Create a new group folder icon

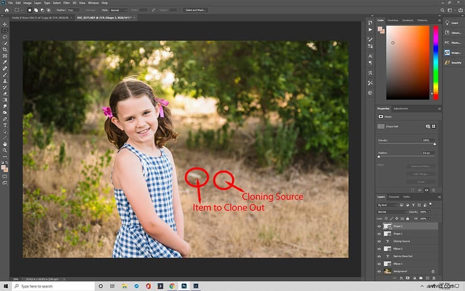point(421,278)
